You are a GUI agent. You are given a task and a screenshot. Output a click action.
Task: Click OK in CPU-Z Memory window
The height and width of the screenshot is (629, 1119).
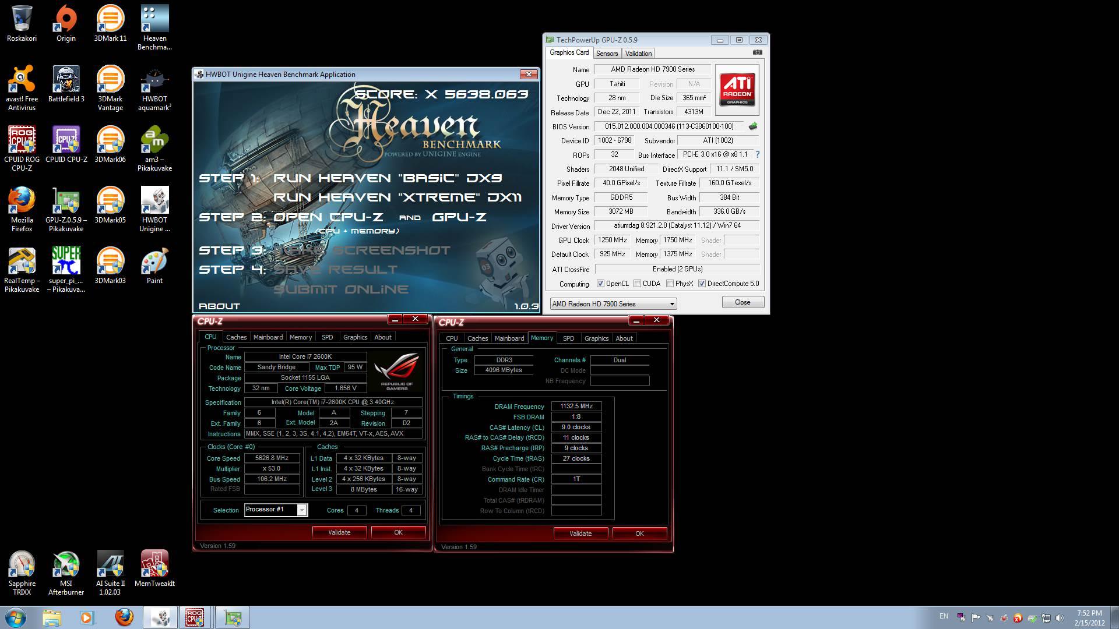(639, 533)
